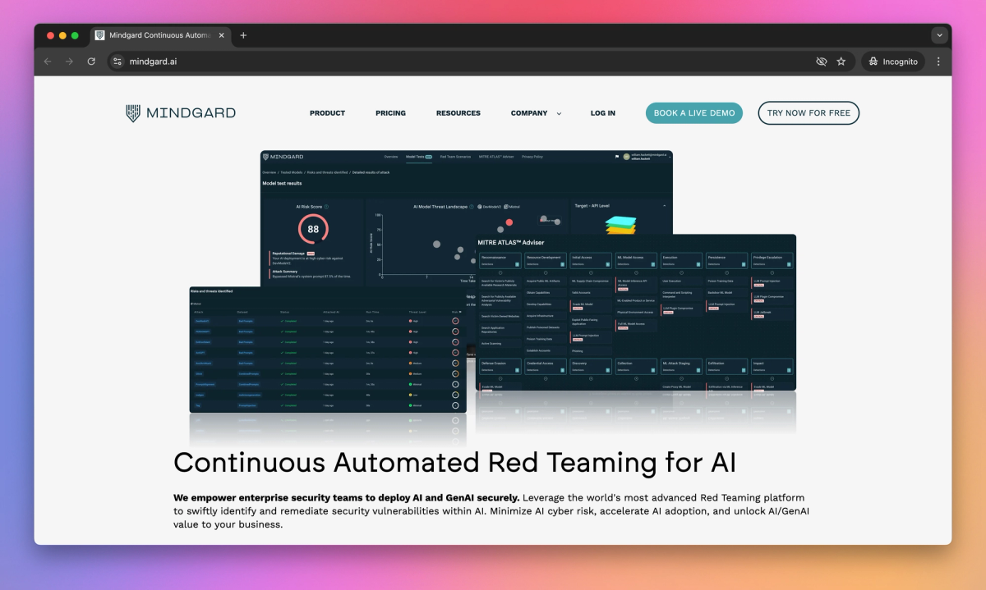Open the tab search dropdown at the window's top right
The image size is (986, 590).
(939, 35)
